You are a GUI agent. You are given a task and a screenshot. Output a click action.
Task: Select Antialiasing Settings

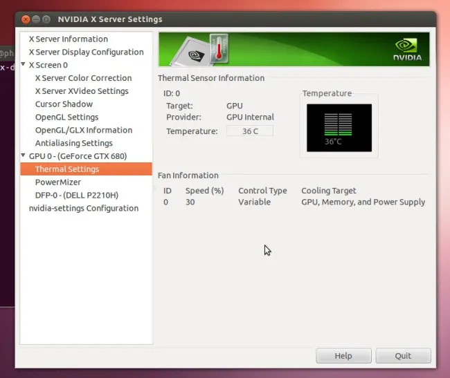(x=74, y=143)
